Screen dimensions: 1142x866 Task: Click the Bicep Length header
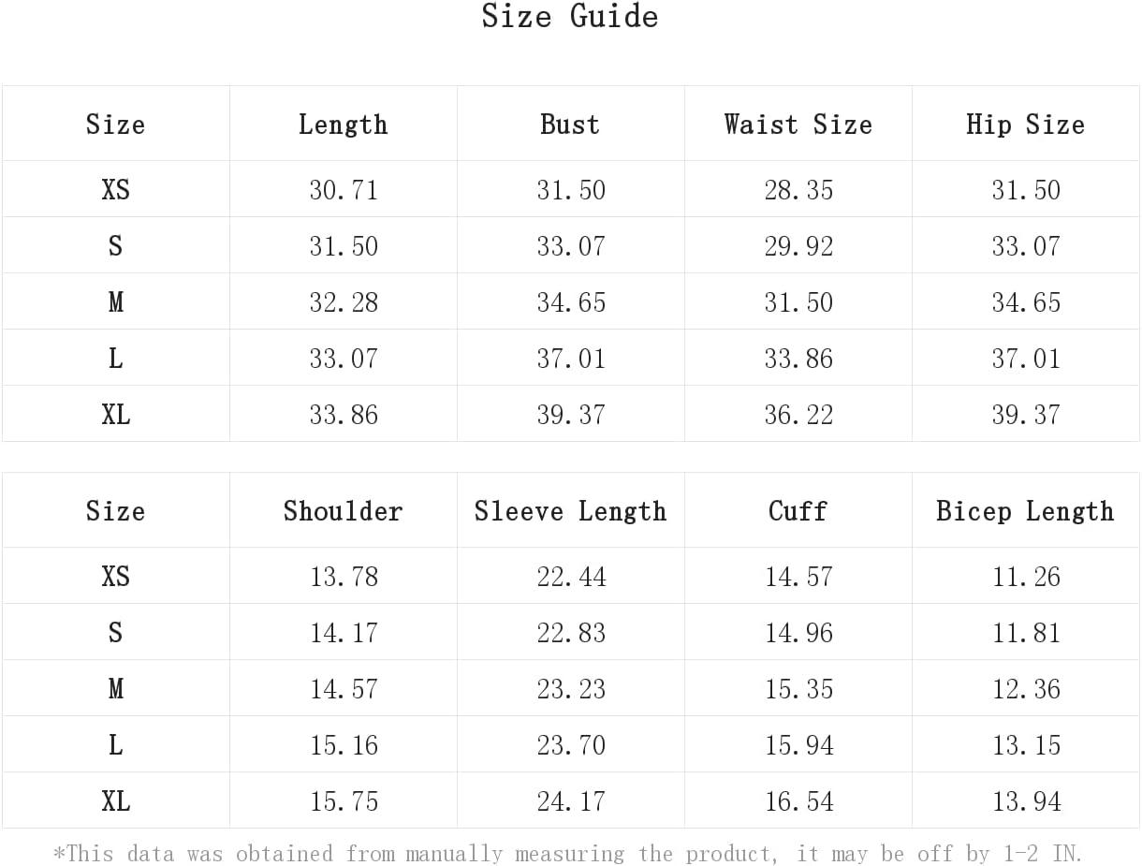pyautogui.click(x=1025, y=510)
